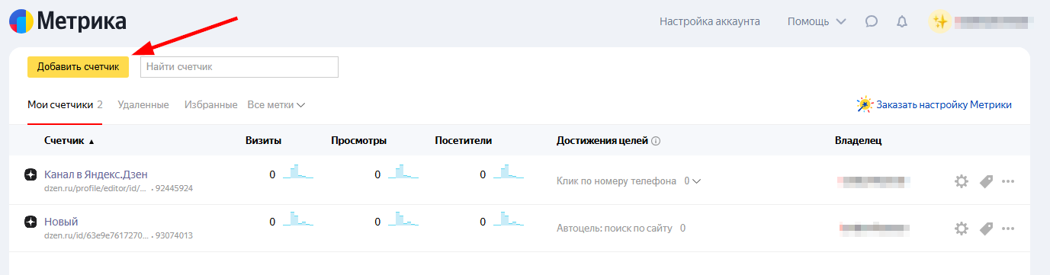Open more options for Новый counter
This screenshot has width=1050, height=275.
1008,228
